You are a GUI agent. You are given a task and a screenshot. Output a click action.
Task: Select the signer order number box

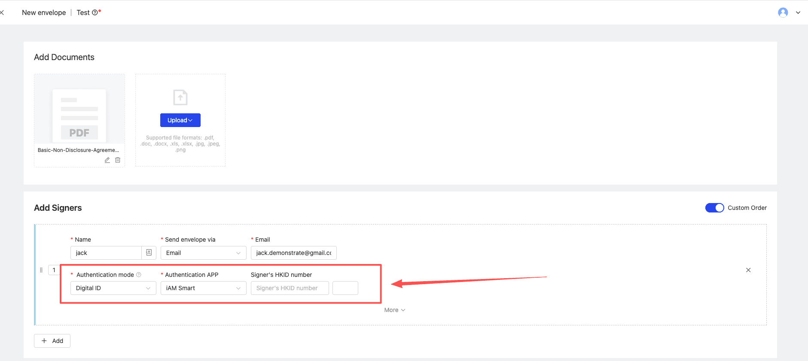click(54, 270)
